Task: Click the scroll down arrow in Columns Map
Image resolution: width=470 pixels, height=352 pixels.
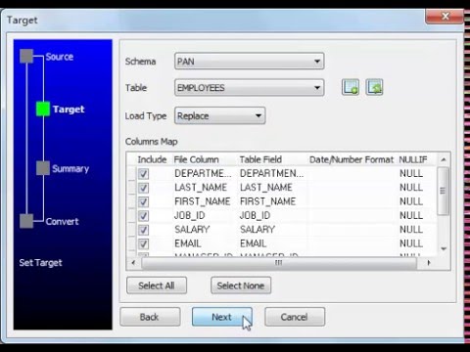Action: coord(444,248)
